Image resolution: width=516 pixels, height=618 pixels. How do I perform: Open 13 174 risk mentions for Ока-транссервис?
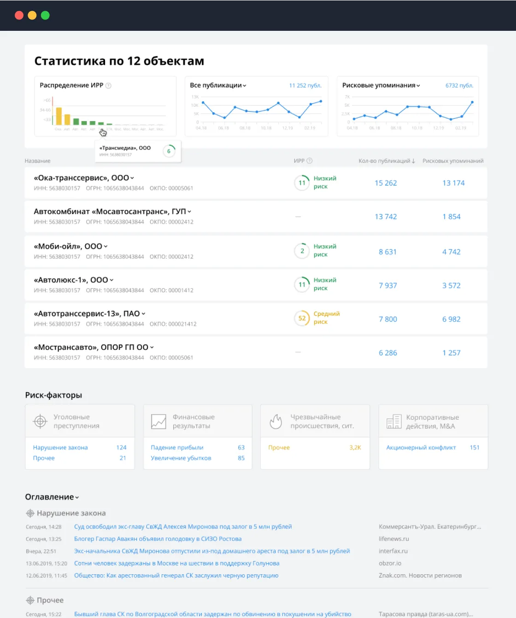click(x=453, y=183)
